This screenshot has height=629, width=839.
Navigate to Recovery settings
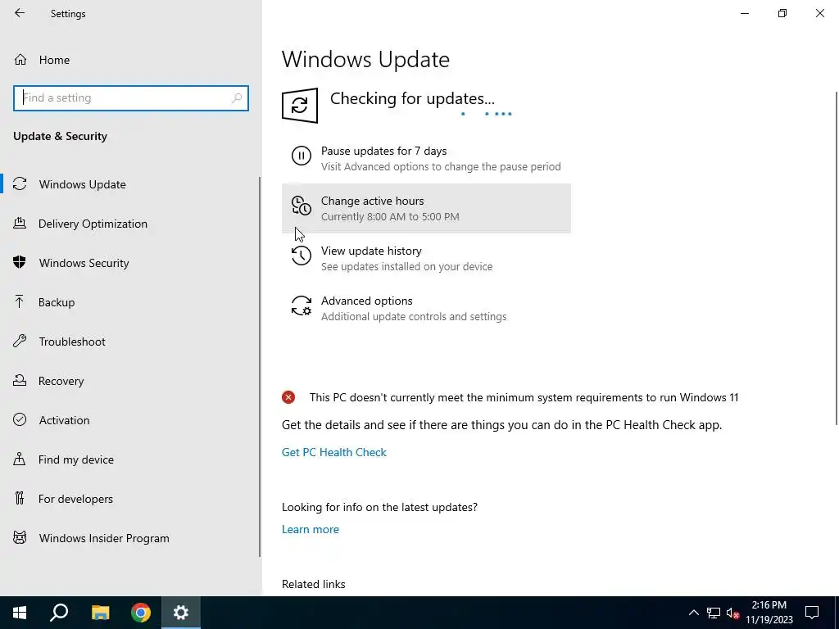pos(130,381)
